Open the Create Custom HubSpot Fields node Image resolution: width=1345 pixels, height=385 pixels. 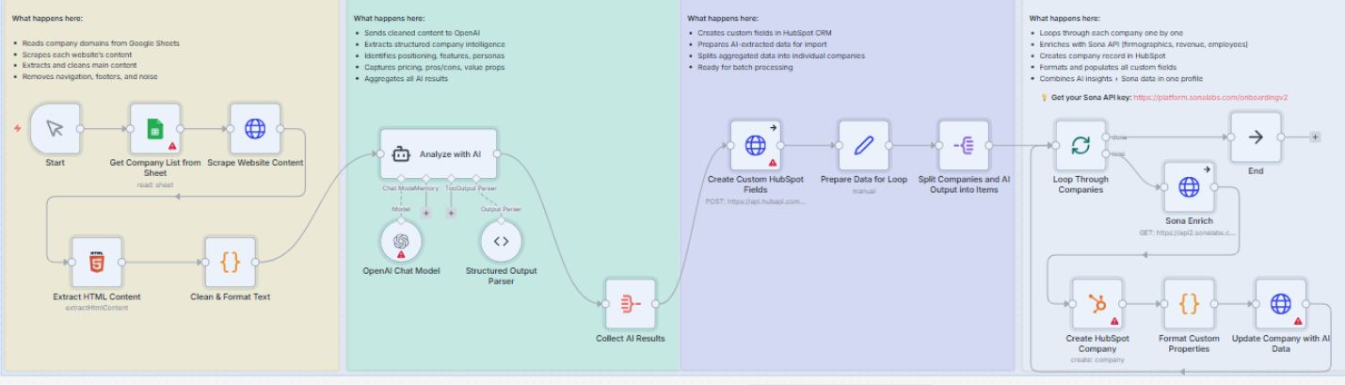pos(756,145)
